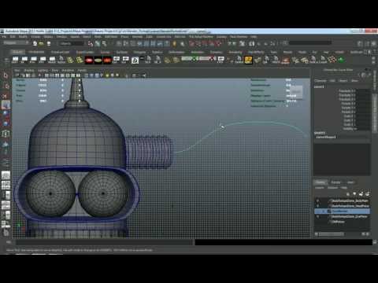The image size is (378, 283).
Task: Click the curve1 object name in Channel Box
Action: (319, 86)
